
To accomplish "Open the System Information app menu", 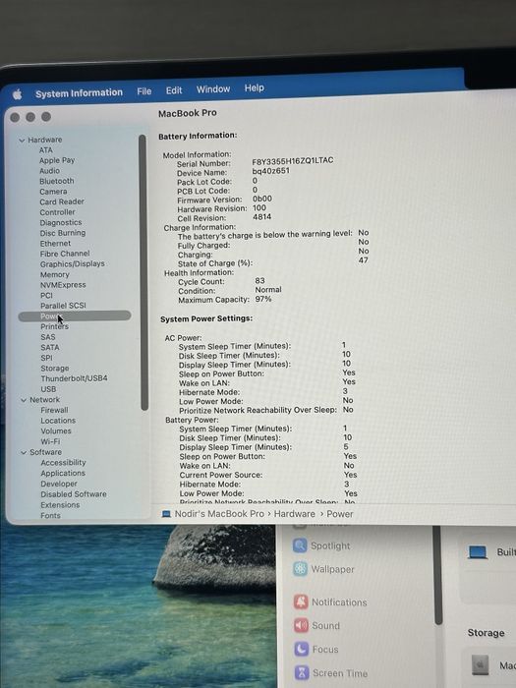I will tap(79, 93).
